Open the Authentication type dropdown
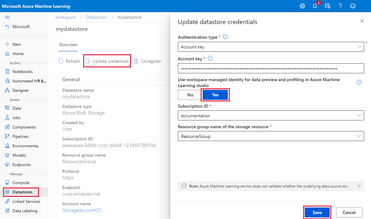Screen dimensions: 371x219 pyautogui.click(x=271, y=47)
